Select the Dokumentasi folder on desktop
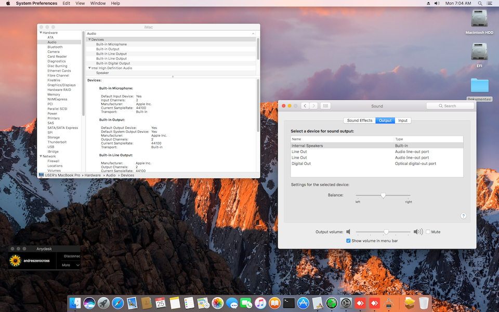The height and width of the screenshot is (312, 499). 479,89
